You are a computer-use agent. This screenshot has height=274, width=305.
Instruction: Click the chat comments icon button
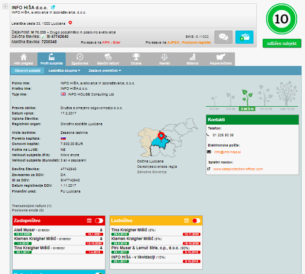click(x=223, y=37)
